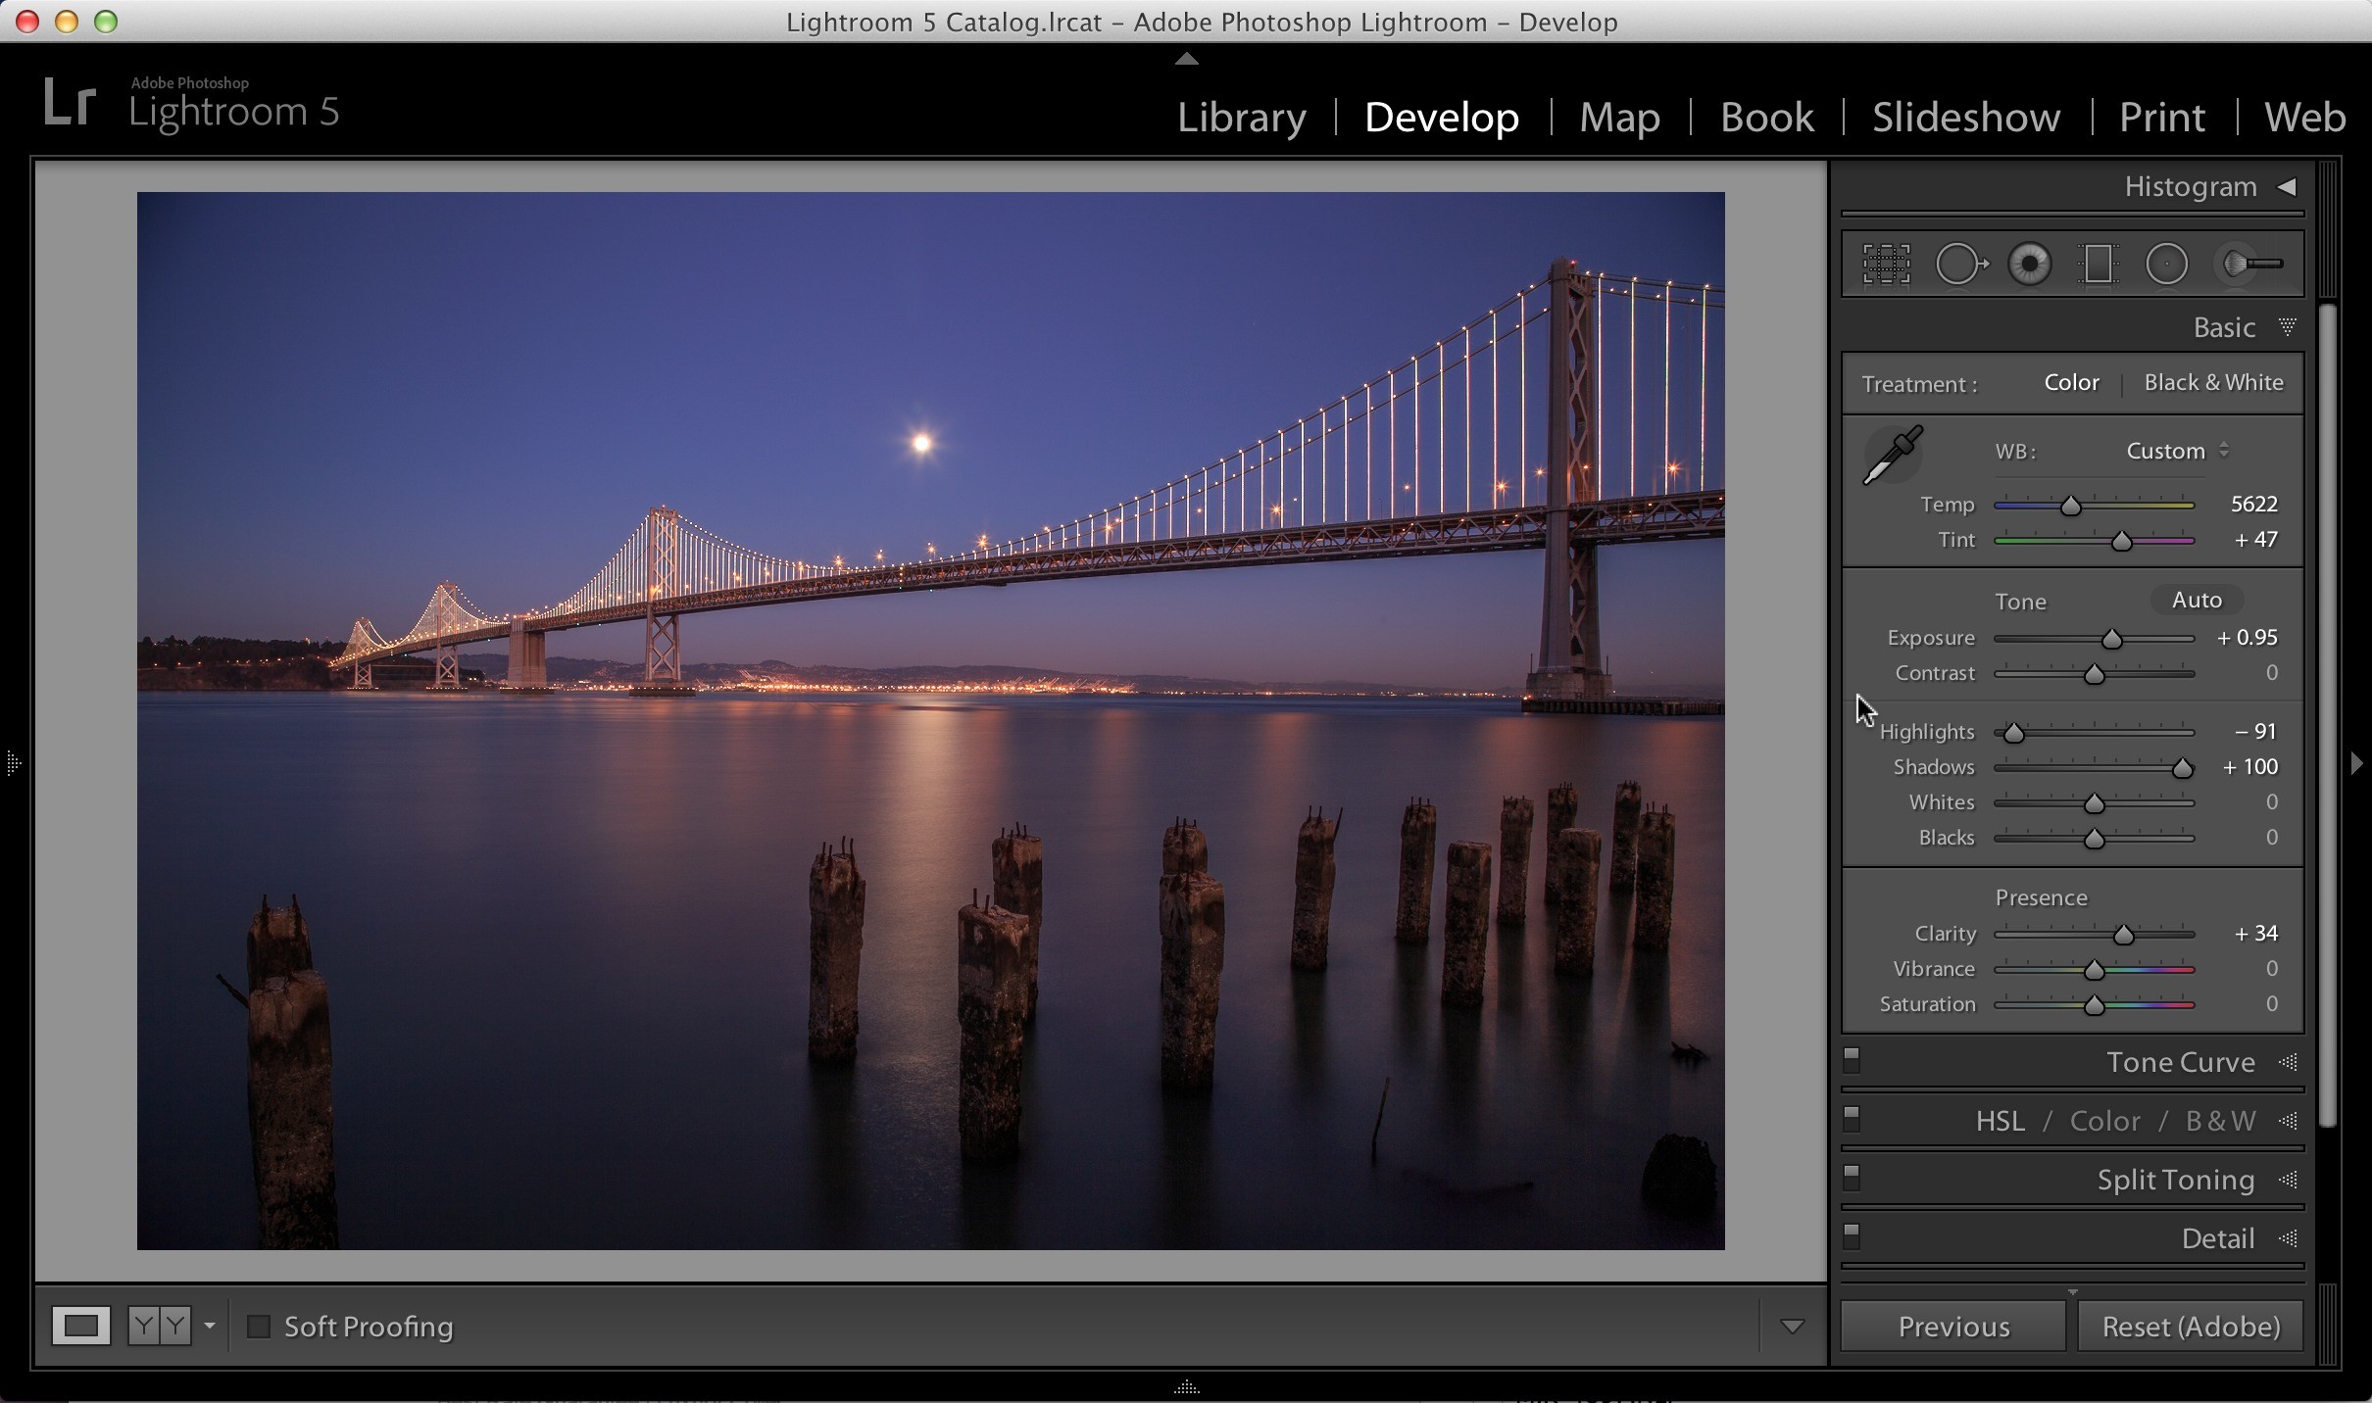Click the Previous button
This screenshot has height=1403, width=2372.
point(1953,1327)
